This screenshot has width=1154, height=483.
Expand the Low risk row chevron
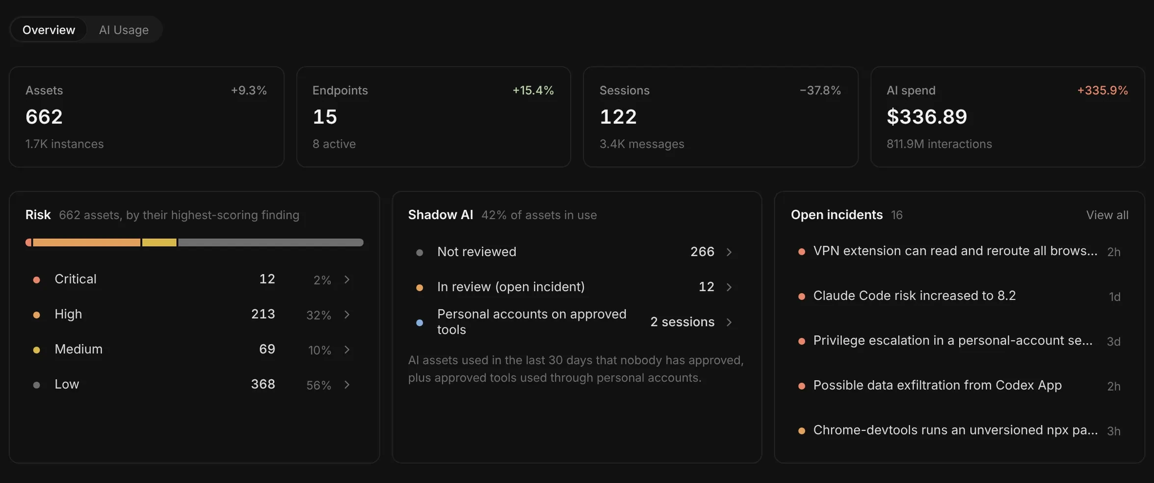pyautogui.click(x=347, y=384)
